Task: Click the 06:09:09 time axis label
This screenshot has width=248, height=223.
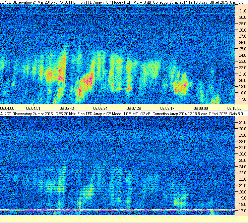Action: click(x=201, y=108)
